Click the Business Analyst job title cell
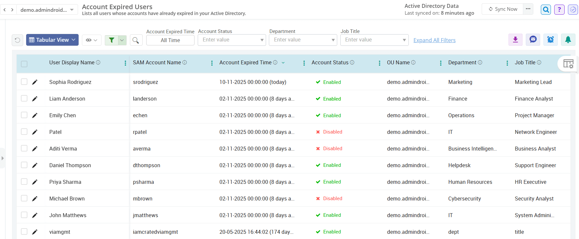The height and width of the screenshot is (239, 579). [535, 149]
